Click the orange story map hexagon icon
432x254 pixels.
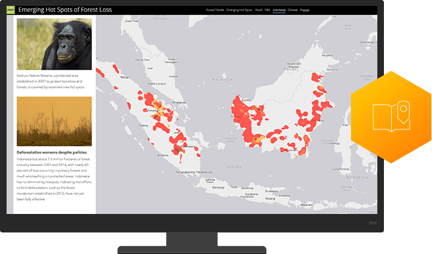[391, 117]
